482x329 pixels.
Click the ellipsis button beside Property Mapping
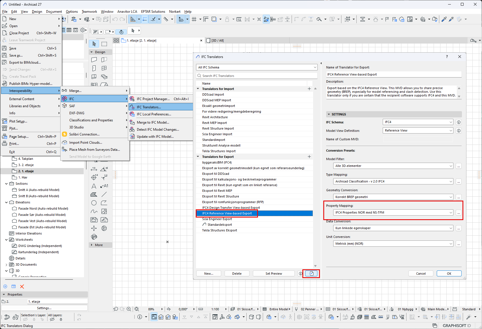(x=459, y=213)
